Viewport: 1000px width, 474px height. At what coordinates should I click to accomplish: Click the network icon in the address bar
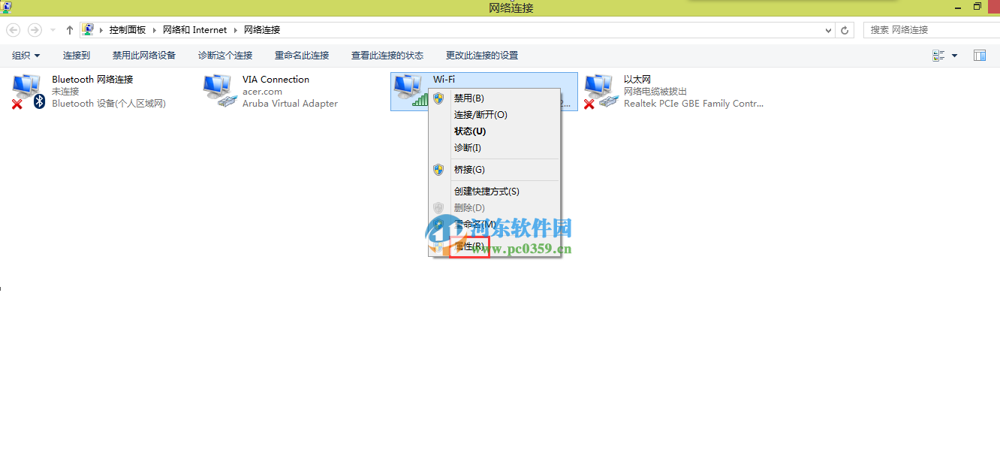coord(88,29)
